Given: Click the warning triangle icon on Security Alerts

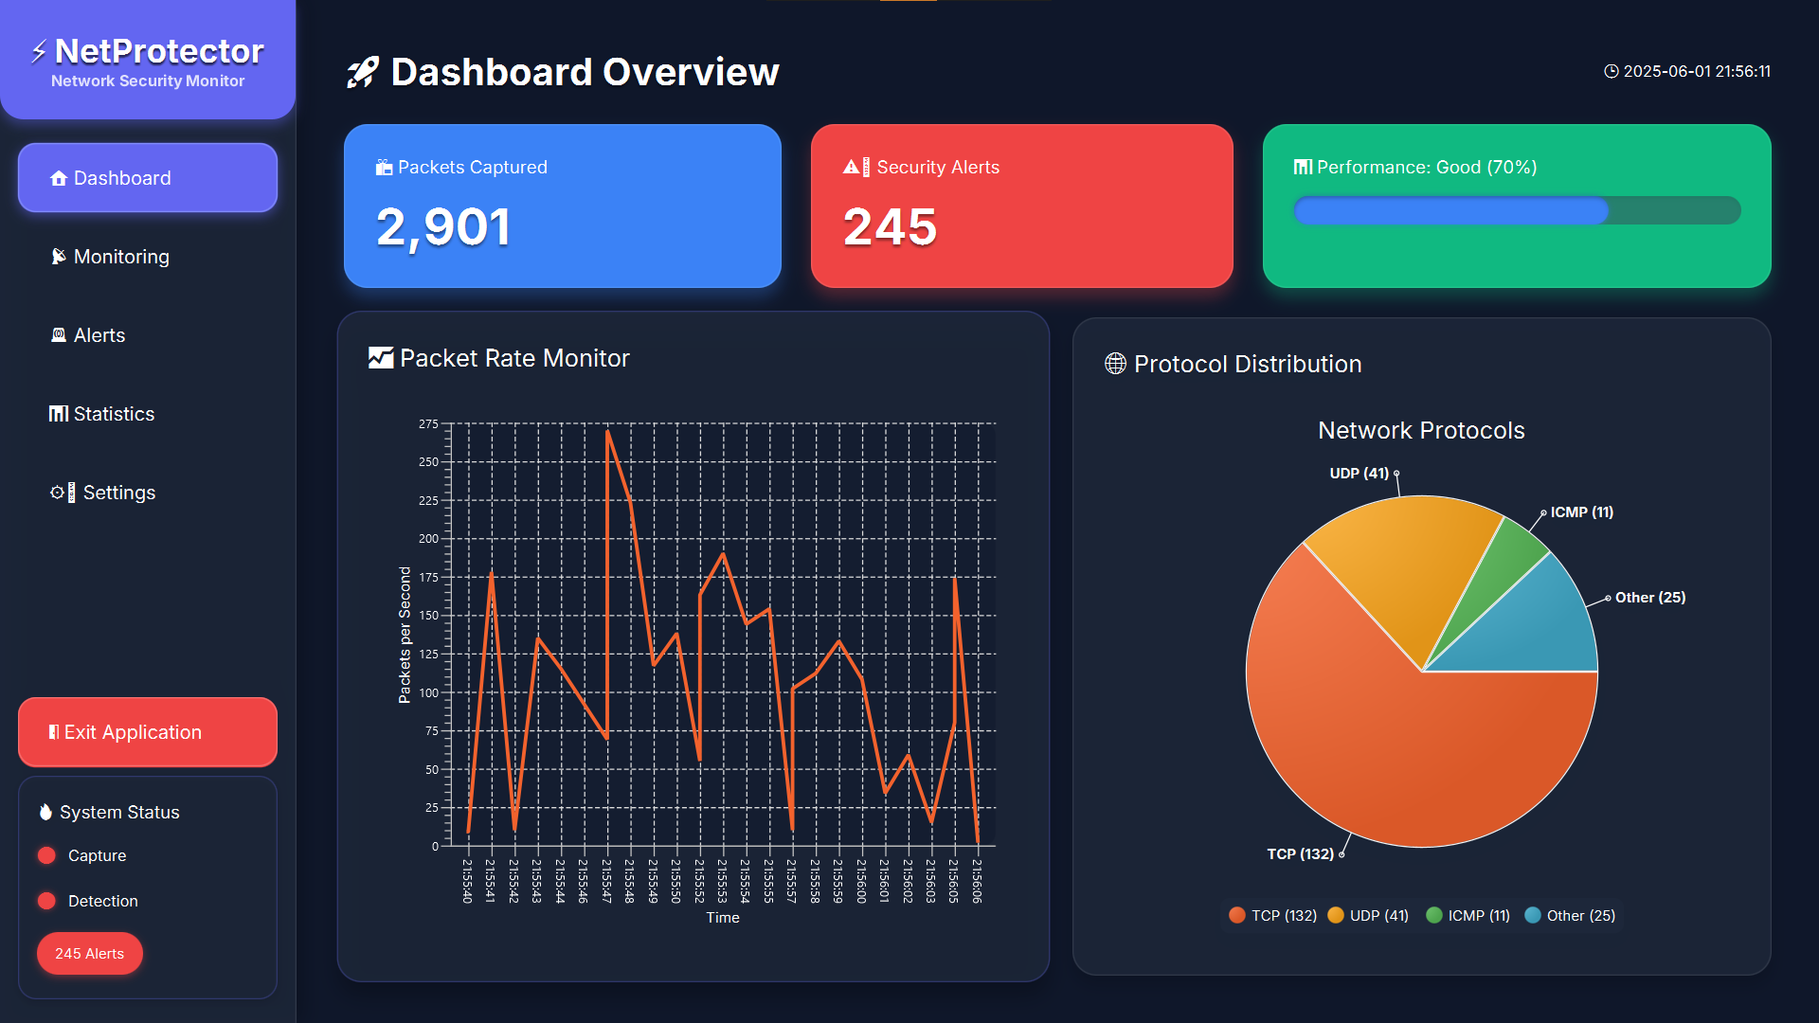Looking at the screenshot, I should pos(852,167).
